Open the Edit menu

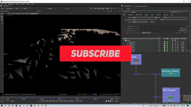pyautogui.click(x=5, y=4)
